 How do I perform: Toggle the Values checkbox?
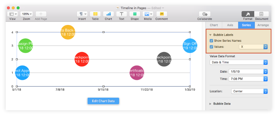click(211, 47)
